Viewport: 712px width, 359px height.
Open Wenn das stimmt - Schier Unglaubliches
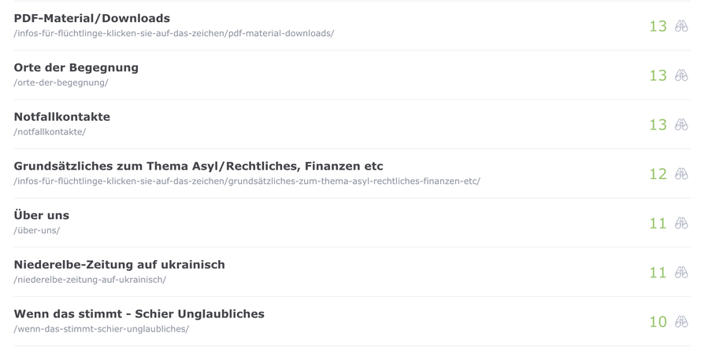coord(139,313)
